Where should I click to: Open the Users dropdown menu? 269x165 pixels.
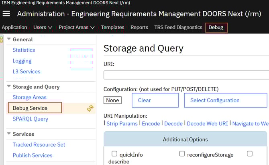point(43,28)
